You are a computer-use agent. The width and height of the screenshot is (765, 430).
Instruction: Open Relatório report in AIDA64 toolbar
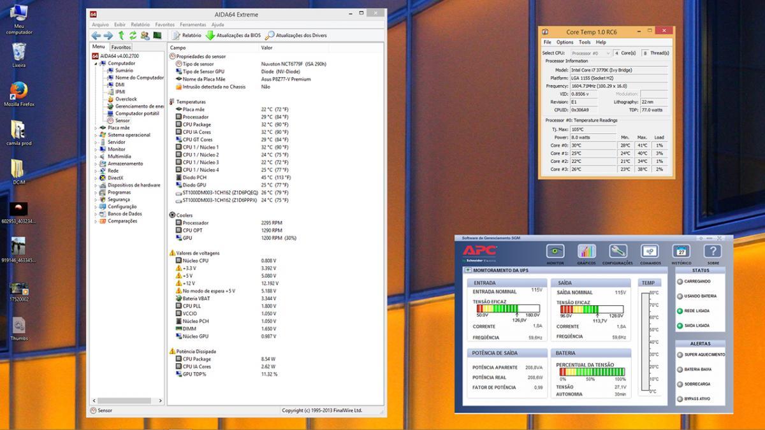[186, 36]
